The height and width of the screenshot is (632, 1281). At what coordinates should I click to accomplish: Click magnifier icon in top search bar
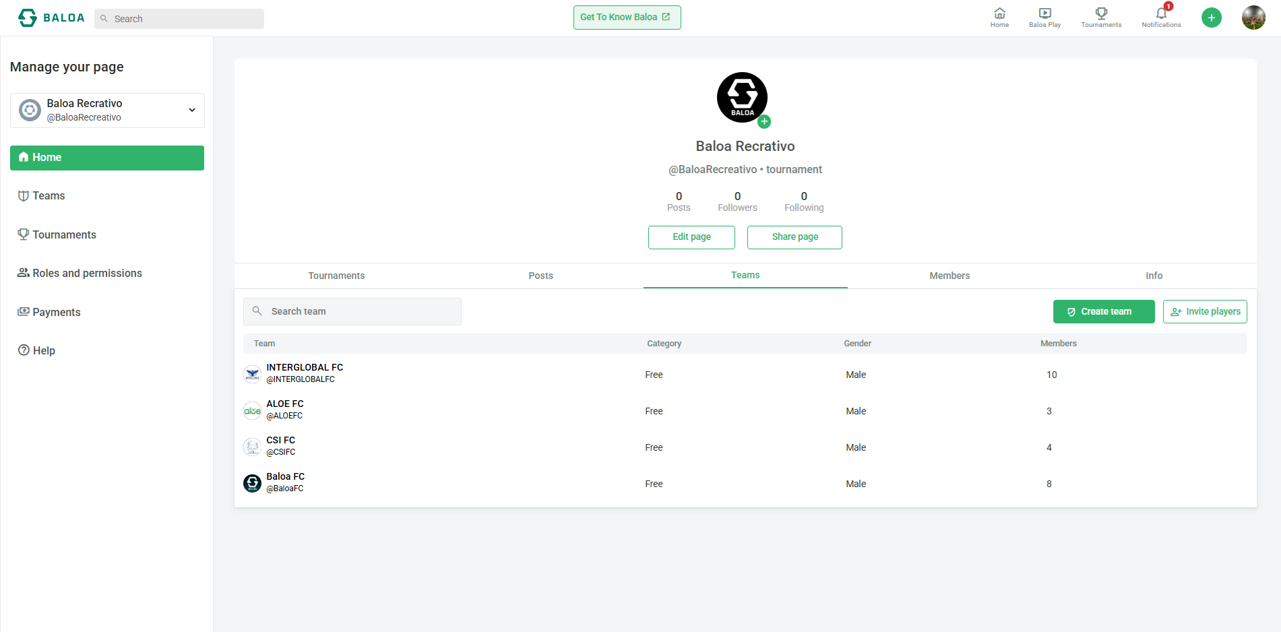(104, 19)
